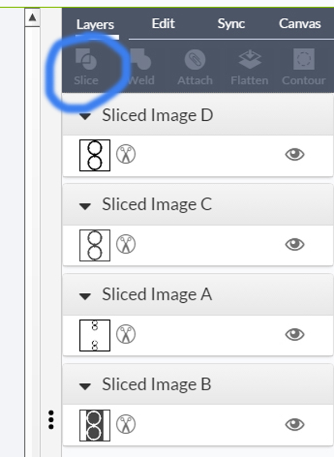This screenshot has height=457, width=334.
Task: Click scissors cut icon for Sliced Image B
Action: coord(126,424)
